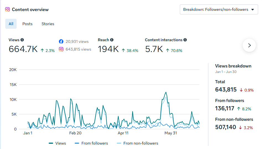Click the Instagram icon next to 643,815 views

pos(61,49)
